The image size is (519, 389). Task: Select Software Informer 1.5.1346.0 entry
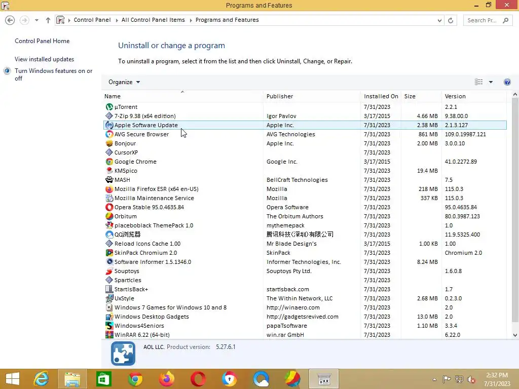point(305,262)
